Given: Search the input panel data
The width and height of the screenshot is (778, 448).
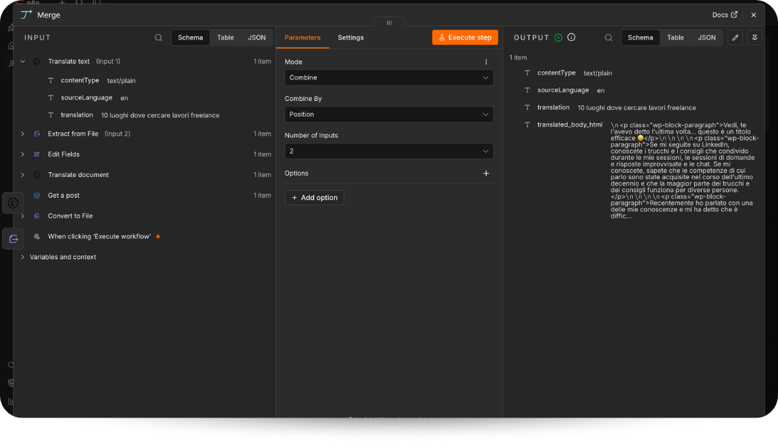Looking at the screenshot, I should (158, 38).
